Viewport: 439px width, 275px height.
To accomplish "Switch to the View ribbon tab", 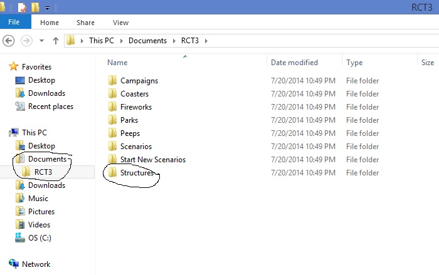I will point(121,23).
